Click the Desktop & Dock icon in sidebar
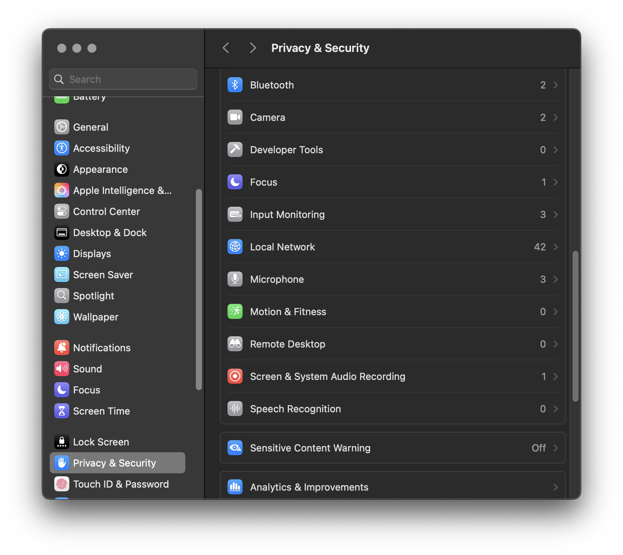623x555 pixels. tap(62, 233)
